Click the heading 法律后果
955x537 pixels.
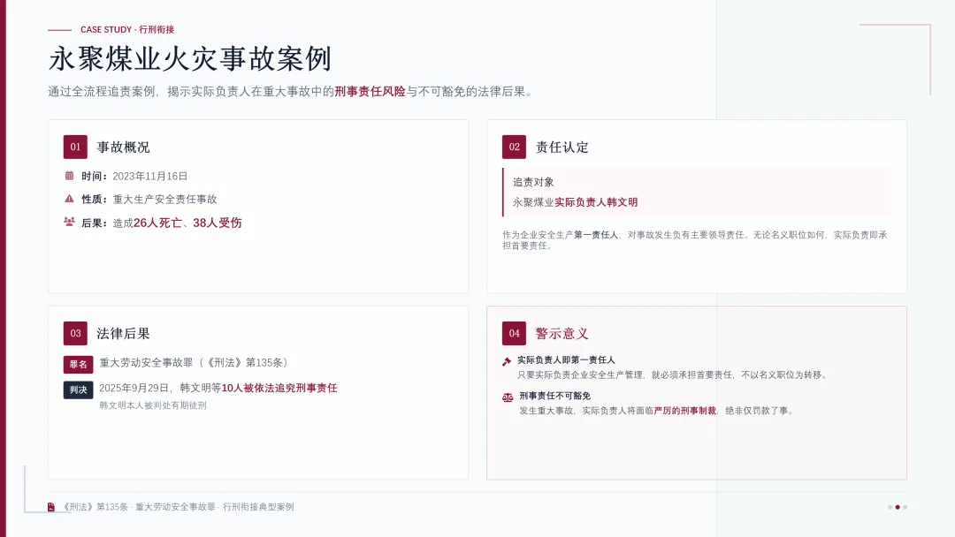pos(123,334)
